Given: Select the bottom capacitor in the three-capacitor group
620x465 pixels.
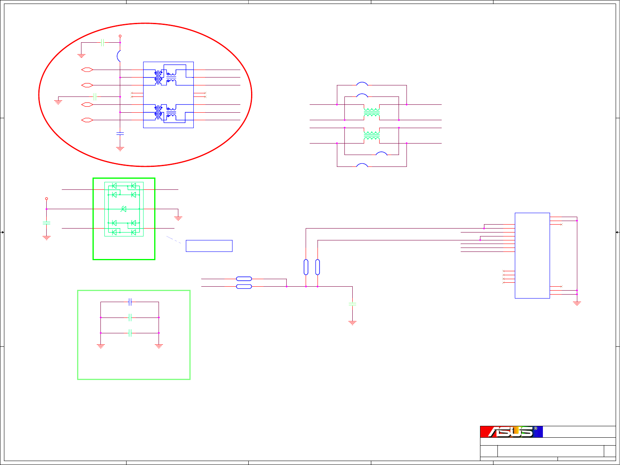Looking at the screenshot, I should tap(130, 333).
